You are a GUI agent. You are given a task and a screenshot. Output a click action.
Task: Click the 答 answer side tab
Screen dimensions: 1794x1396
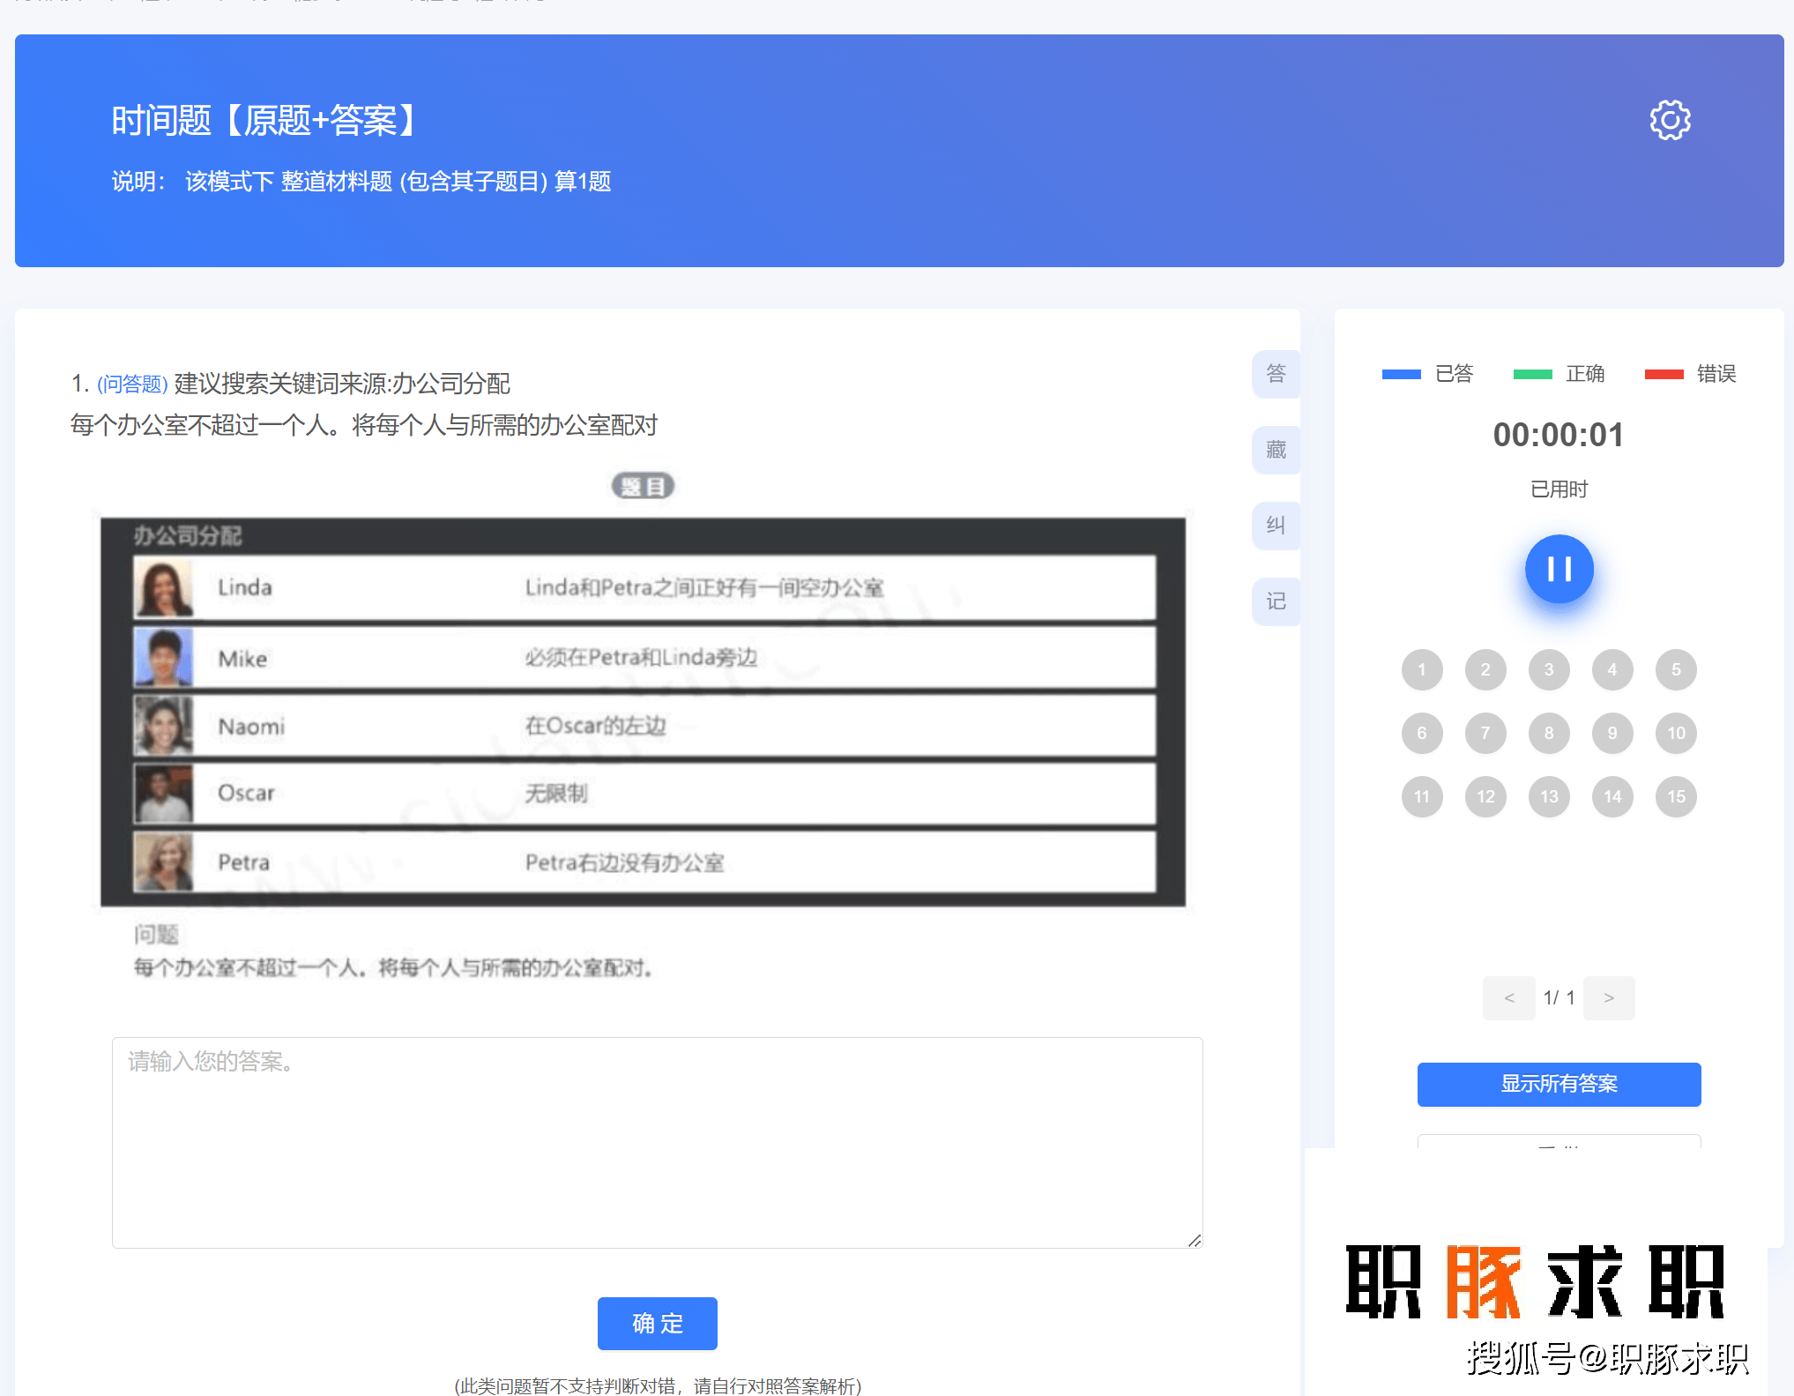pyautogui.click(x=1276, y=374)
